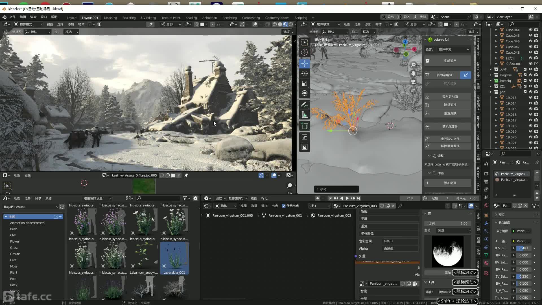The image size is (542, 305).
Task: Toggle perspective/orthographic grid gizmo
Action: coord(413,90)
